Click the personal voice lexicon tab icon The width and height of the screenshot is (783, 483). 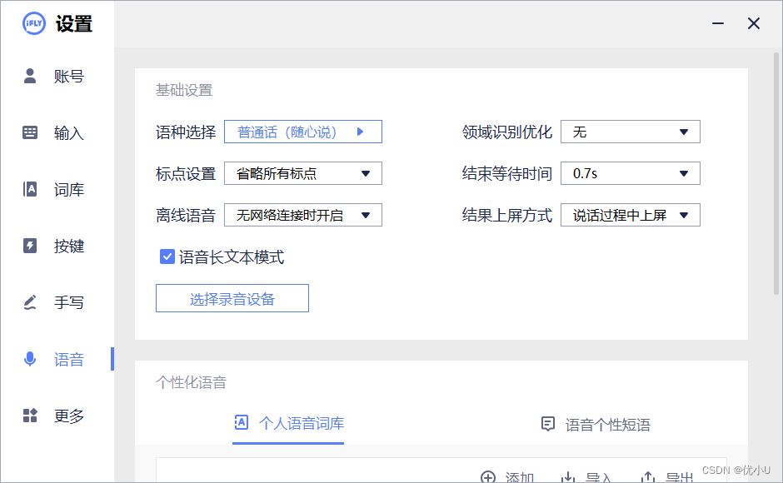242,422
